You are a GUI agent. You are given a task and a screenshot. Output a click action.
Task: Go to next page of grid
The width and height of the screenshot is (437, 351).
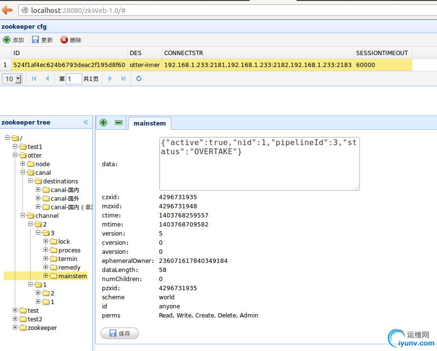110,79
